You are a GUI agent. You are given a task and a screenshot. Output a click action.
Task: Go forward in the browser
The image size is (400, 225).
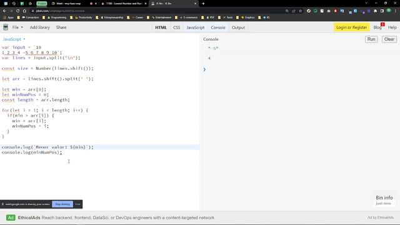[11, 11]
